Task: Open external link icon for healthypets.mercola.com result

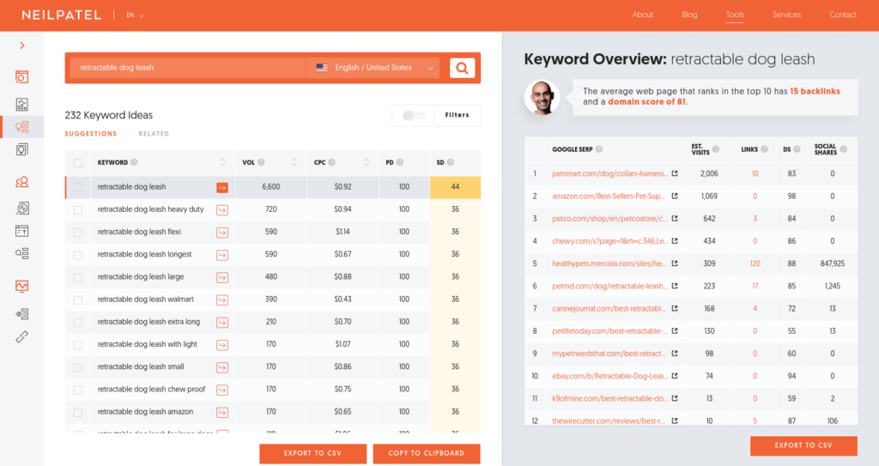Action: 675,263
